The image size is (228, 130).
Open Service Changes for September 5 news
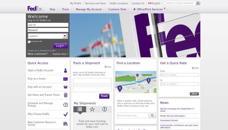click(x=177, y=110)
